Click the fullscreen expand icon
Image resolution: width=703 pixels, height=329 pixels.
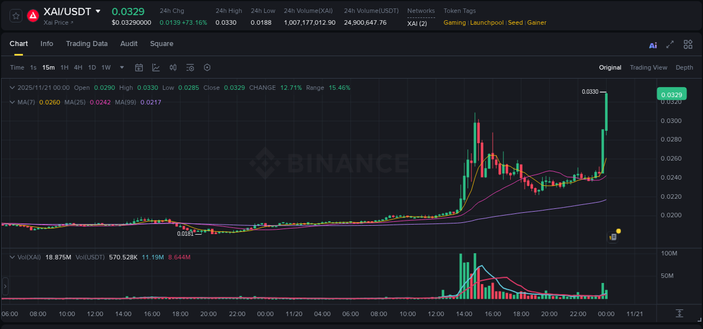[669, 44]
